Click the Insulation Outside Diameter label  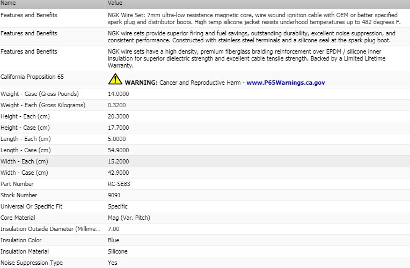point(50,229)
